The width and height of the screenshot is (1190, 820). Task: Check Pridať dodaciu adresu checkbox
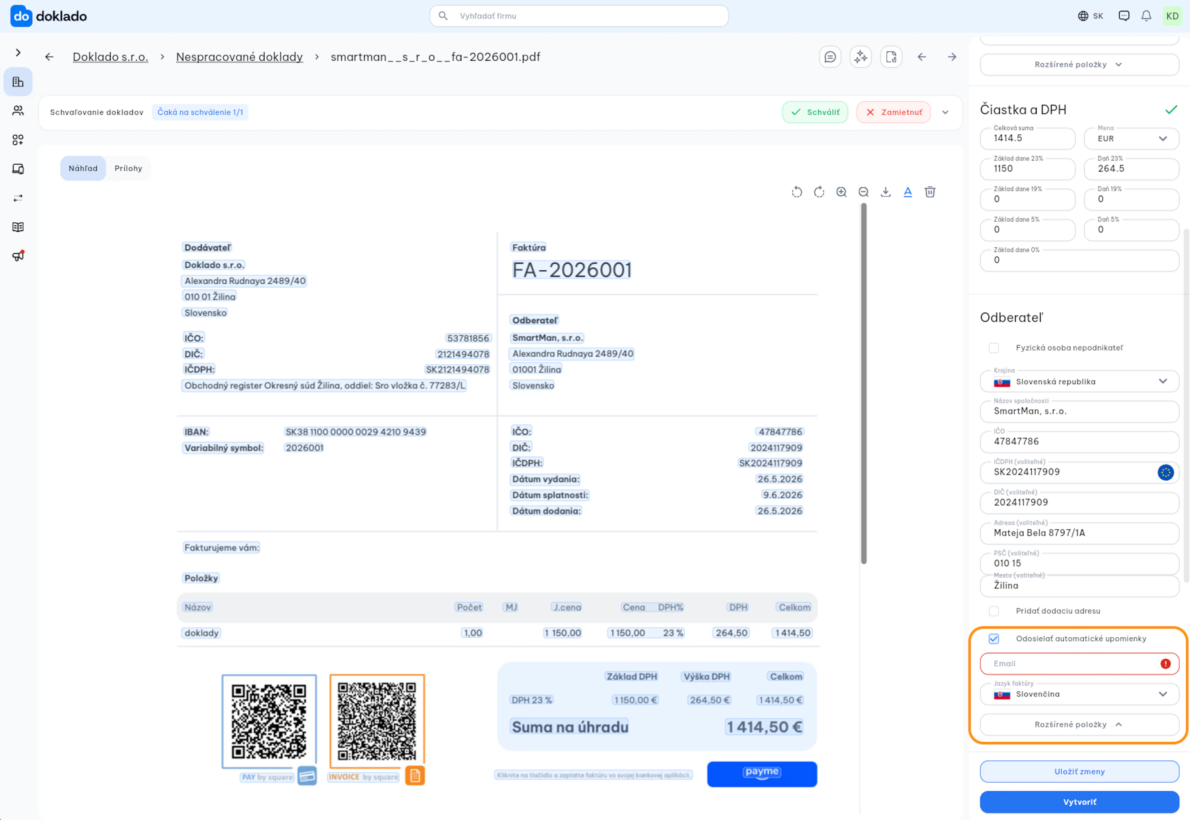click(x=994, y=611)
